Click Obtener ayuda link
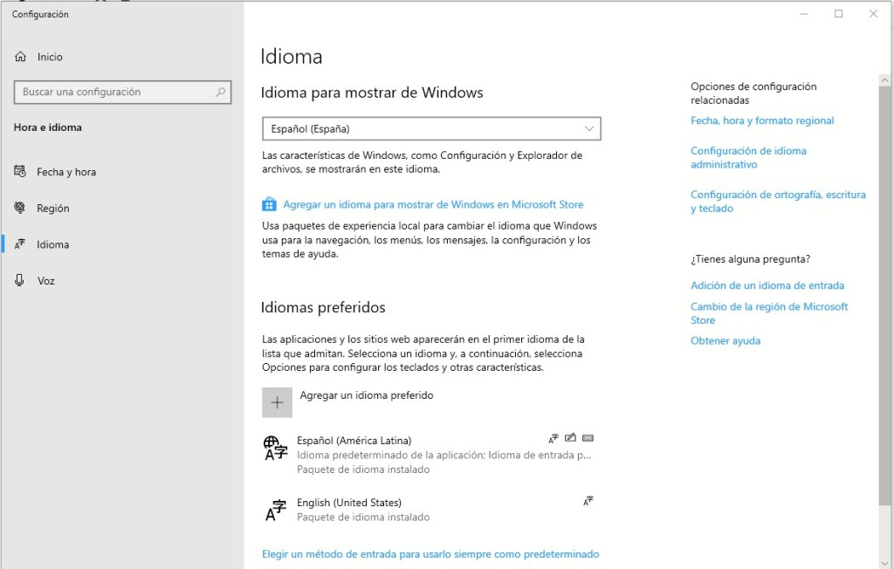The width and height of the screenshot is (894, 569). (725, 341)
